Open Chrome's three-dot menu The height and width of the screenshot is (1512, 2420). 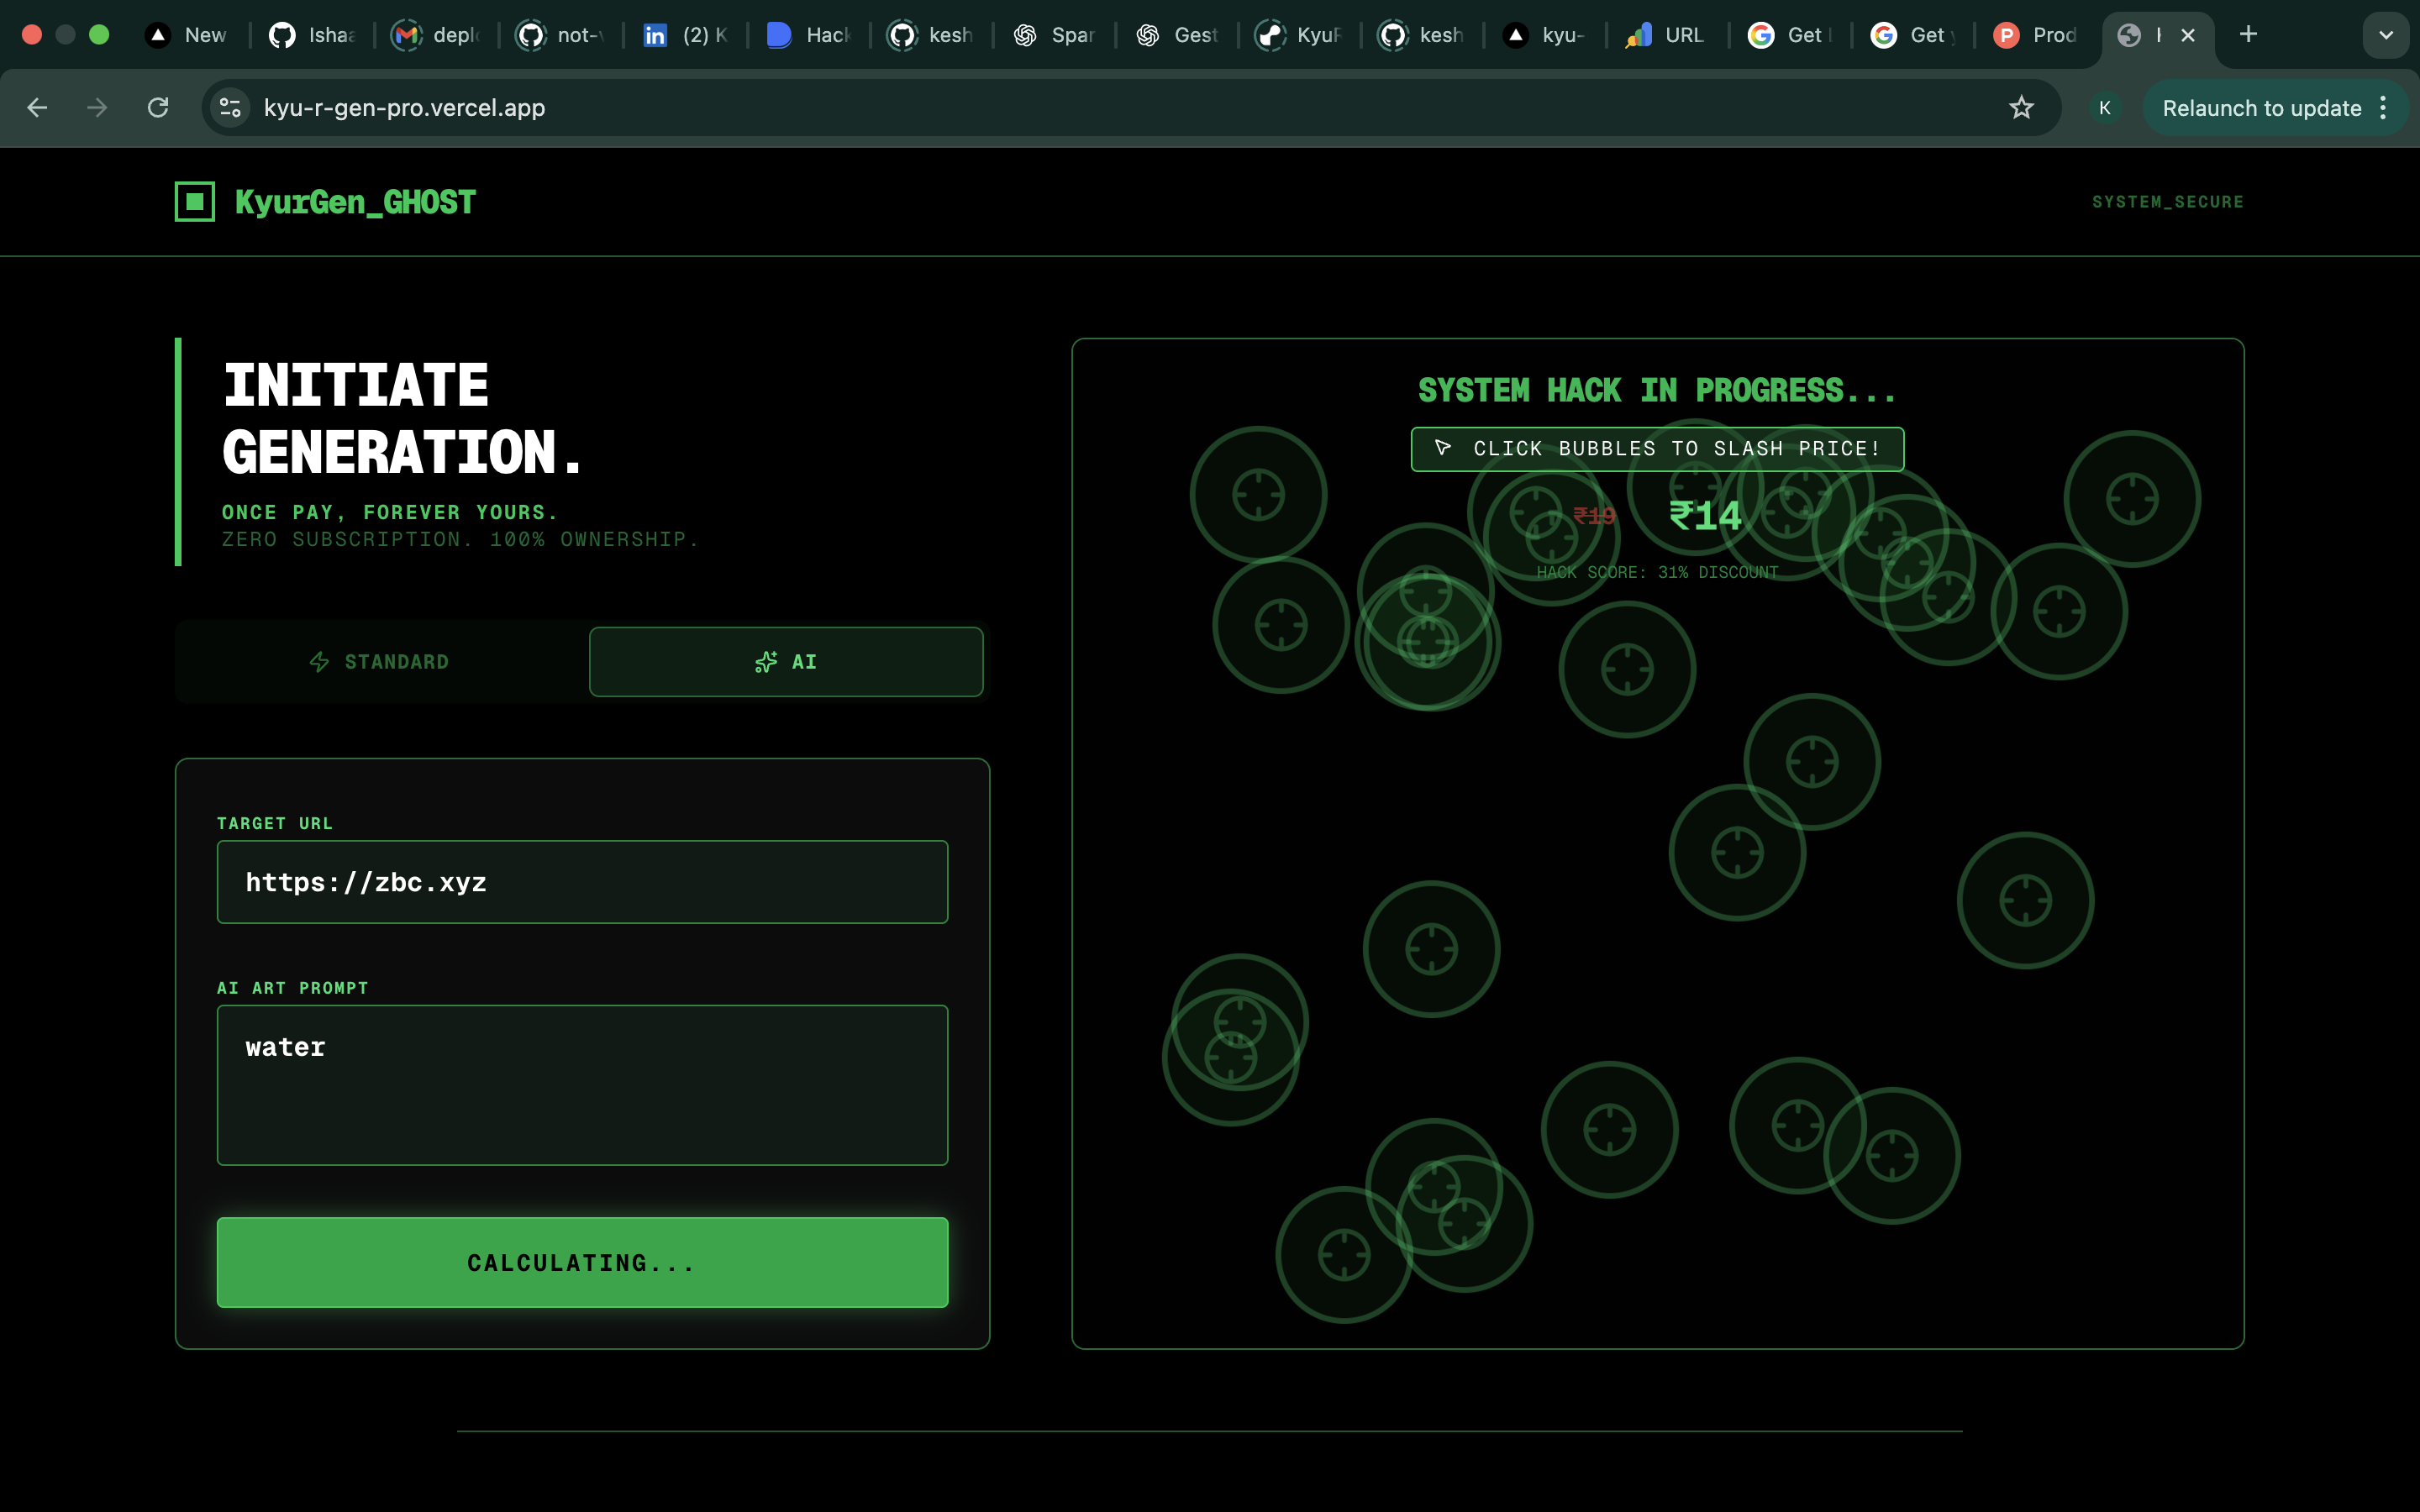click(2384, 108)
